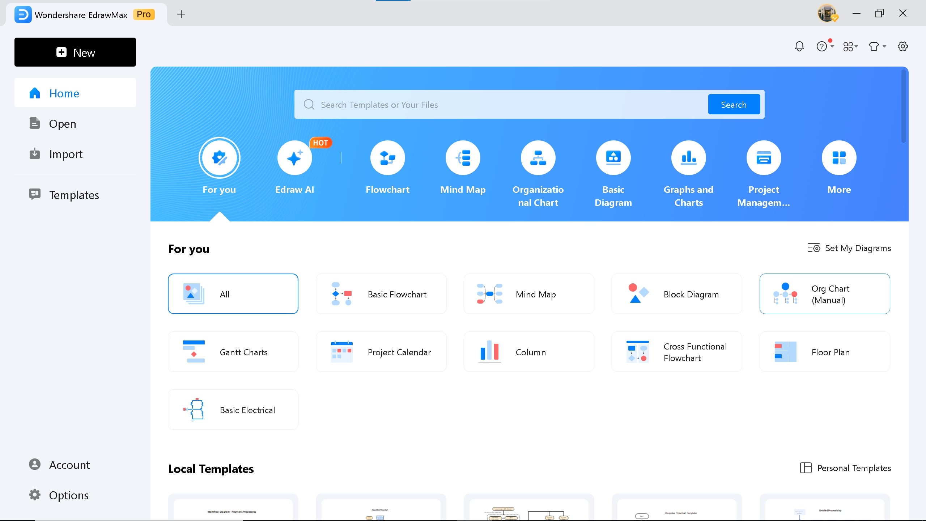Choose the Basic Flowchart card

click(x=381, y=294)
